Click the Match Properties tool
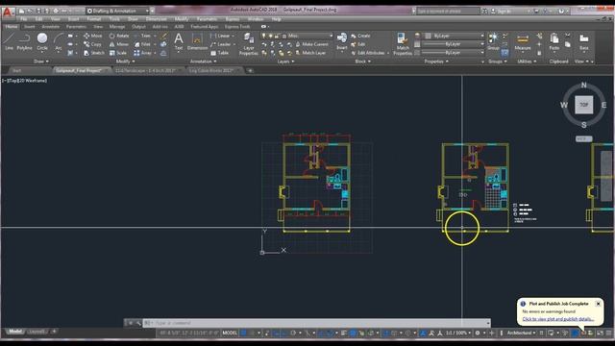 403,44
